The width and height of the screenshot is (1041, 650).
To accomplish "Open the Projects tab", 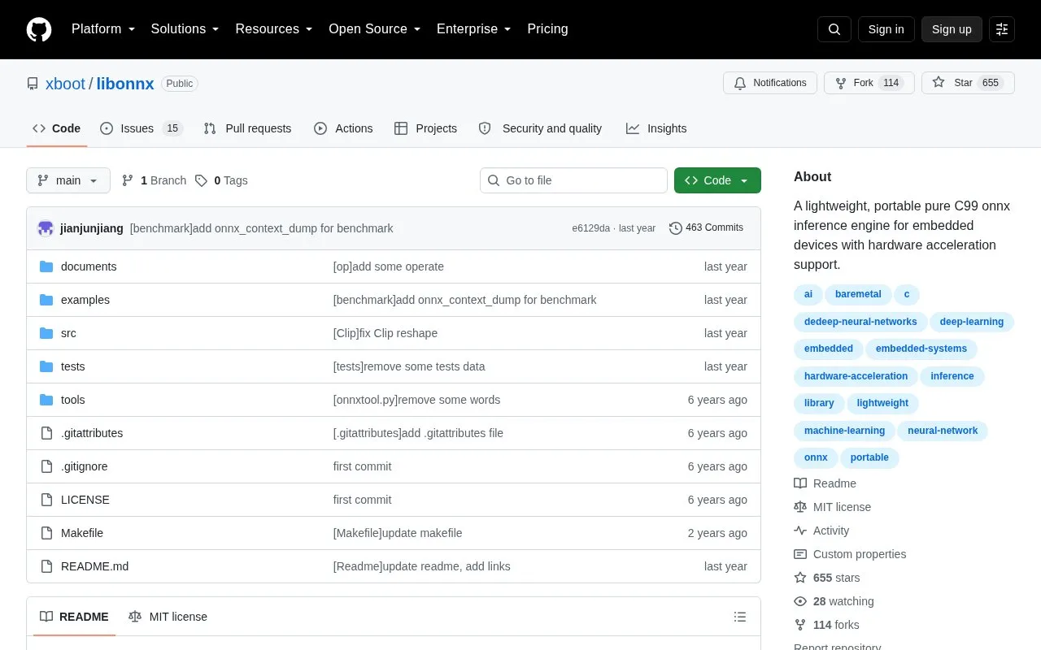I will (x=425, y=128).
